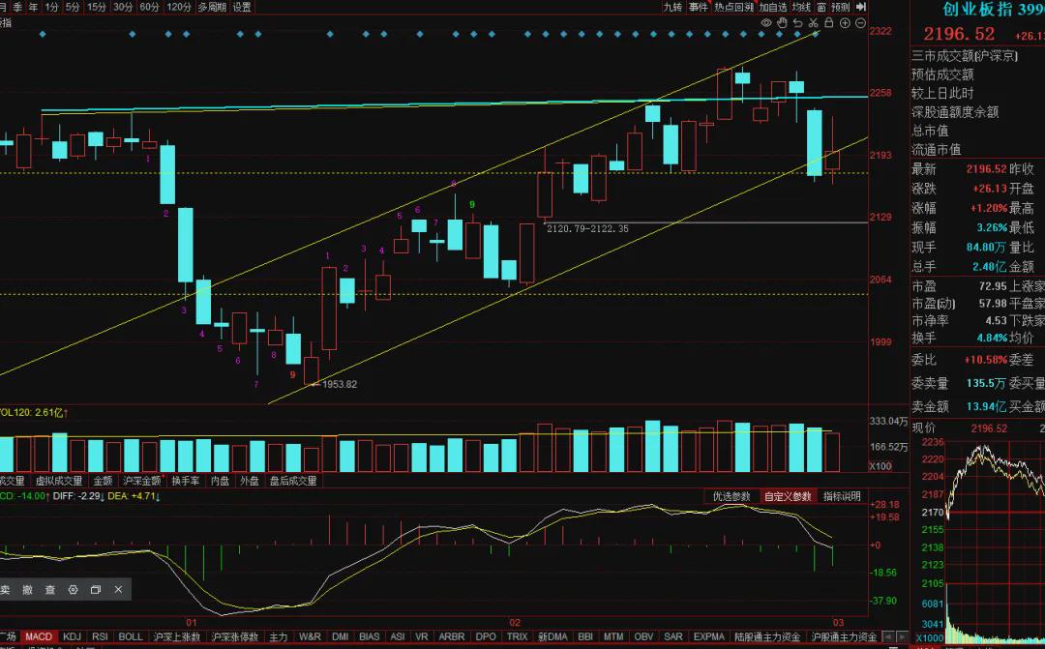Collapse side panel with arrow-to-bar icon
This screenshot has width=1045, height=649.
pyautogui.click(x=861, y=7)
